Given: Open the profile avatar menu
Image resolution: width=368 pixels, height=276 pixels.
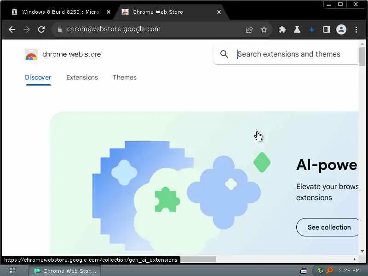Looking at the screenshot, I should 341,29.
